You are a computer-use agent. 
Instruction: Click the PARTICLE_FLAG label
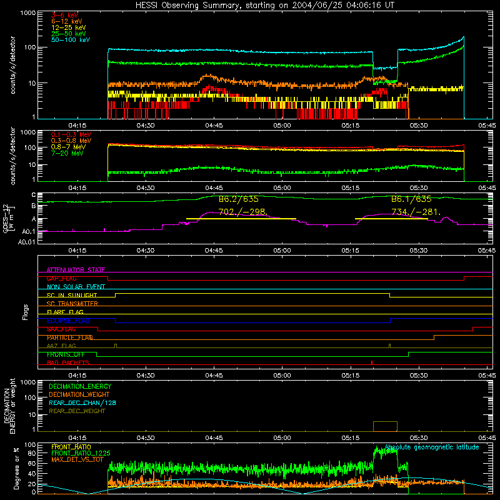point(70,337)
